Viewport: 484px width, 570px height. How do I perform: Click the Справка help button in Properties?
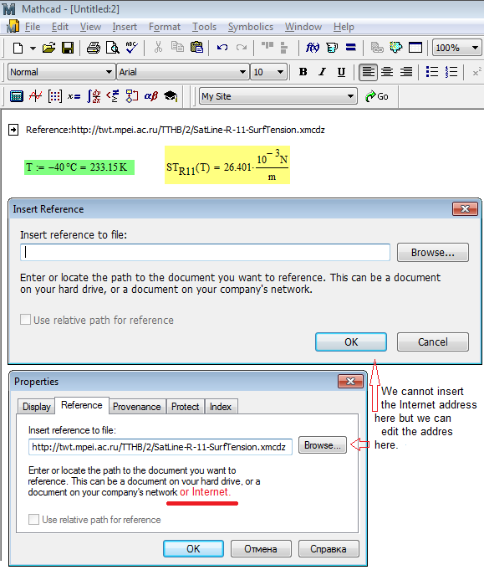coord(329,548)
